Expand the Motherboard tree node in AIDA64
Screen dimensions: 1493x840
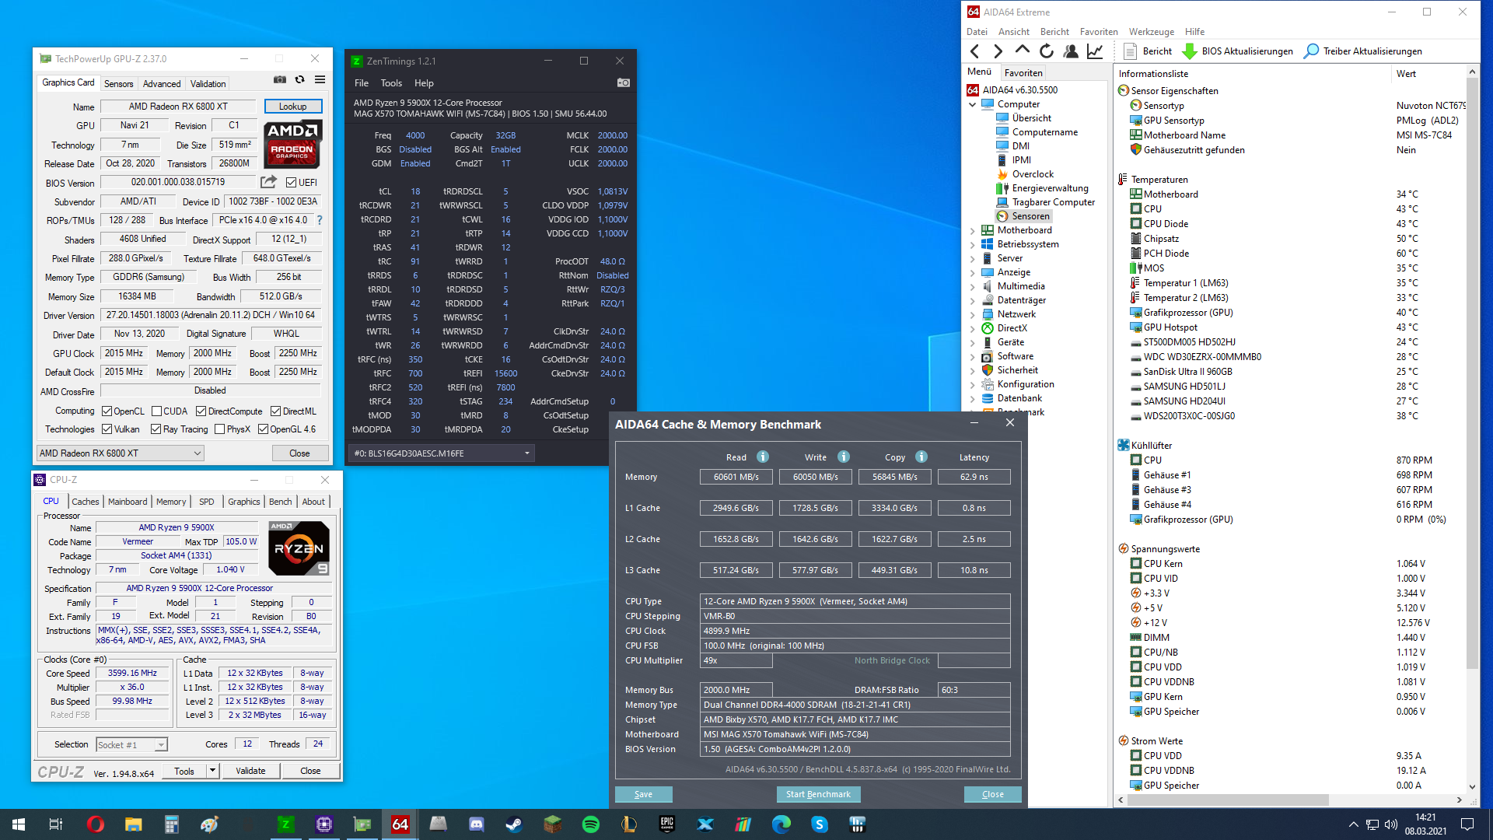coord(972,230)
